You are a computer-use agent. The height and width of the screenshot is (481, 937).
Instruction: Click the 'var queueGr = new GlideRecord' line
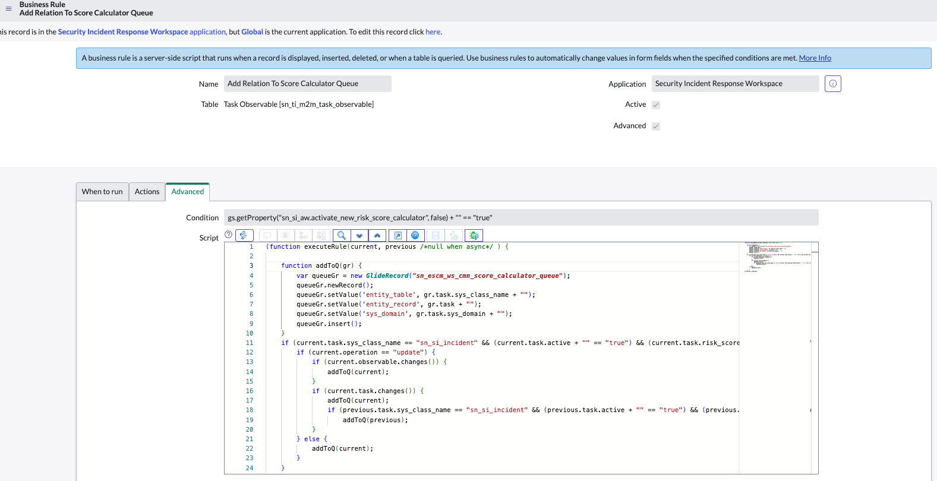pyautogui.click(x=433, y=276)
